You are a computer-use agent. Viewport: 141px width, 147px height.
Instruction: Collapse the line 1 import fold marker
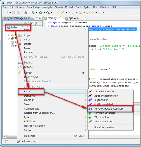point(50,22)
